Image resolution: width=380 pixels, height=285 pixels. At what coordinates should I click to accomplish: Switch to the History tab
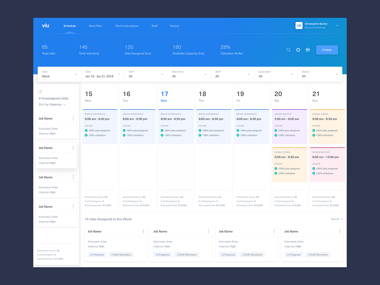(x=174, y=26)
